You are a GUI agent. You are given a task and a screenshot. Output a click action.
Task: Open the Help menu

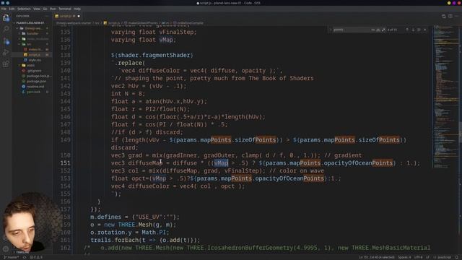77,9
